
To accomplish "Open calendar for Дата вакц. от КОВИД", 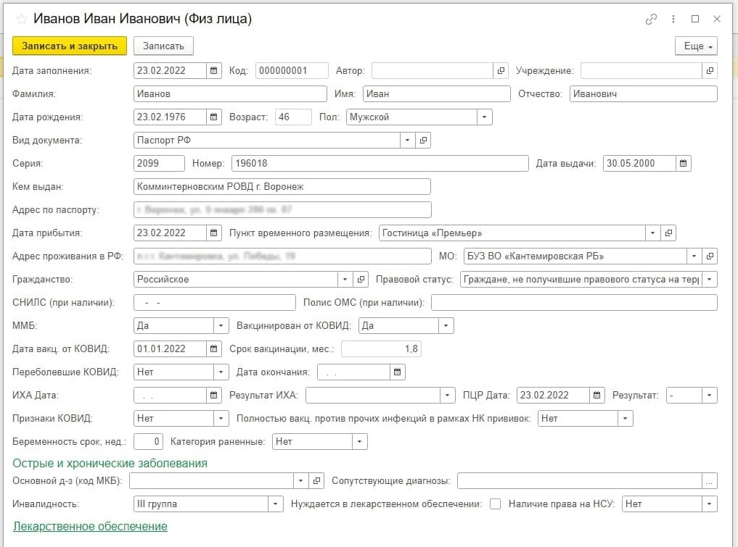I will pos(213,348).
